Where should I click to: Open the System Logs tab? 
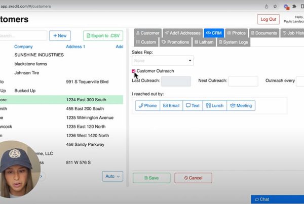(x=233, y=42)
